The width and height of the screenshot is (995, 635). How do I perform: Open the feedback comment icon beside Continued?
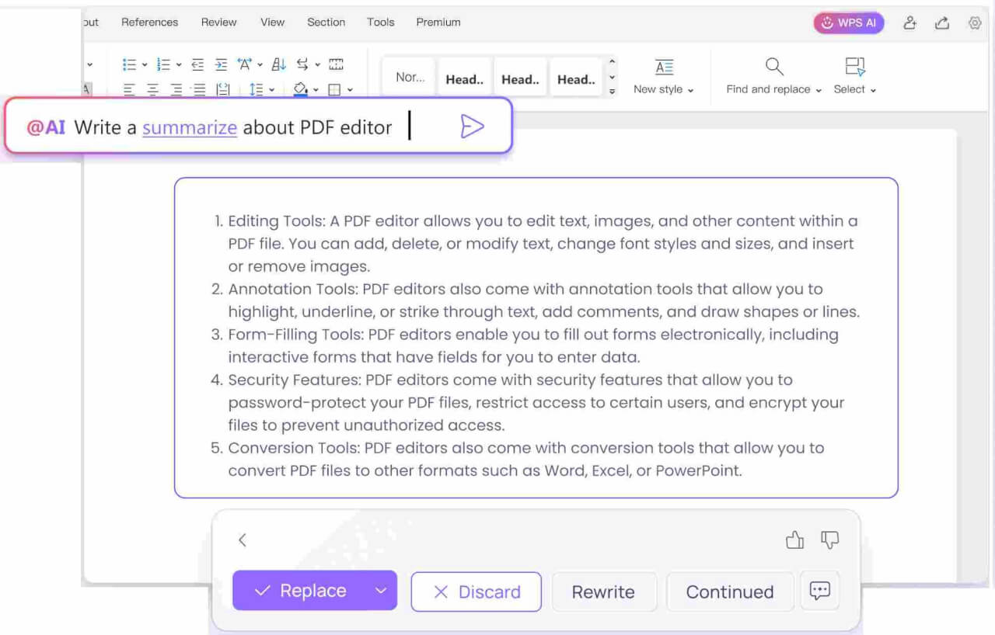coord(819,591)
